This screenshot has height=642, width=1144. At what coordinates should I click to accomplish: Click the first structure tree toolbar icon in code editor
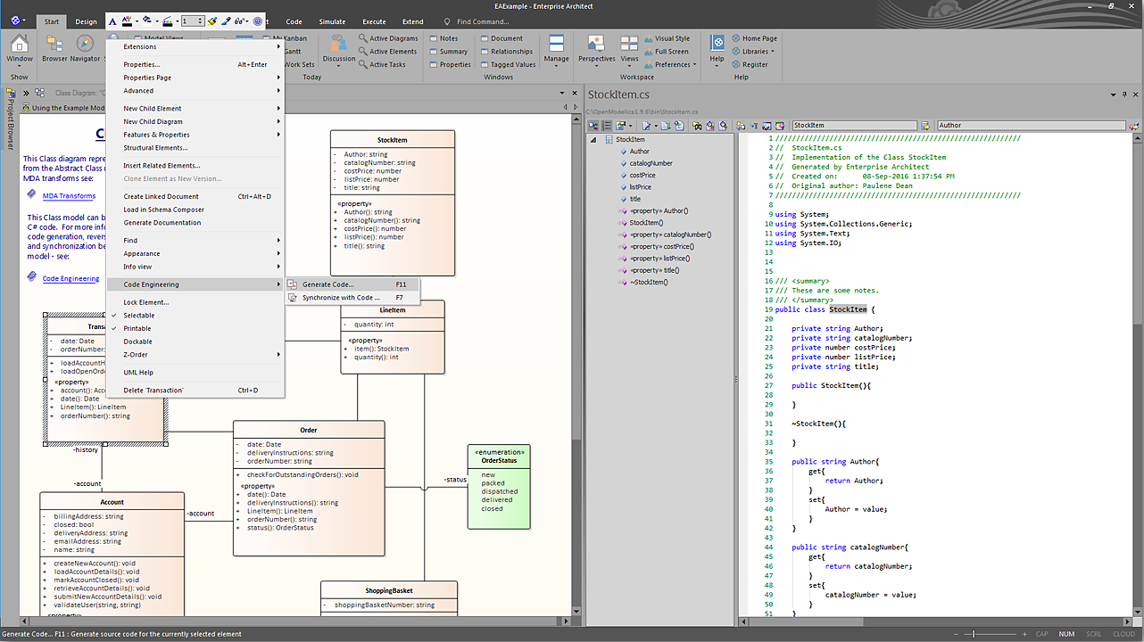pyautogui.click(x=594, y=126)
